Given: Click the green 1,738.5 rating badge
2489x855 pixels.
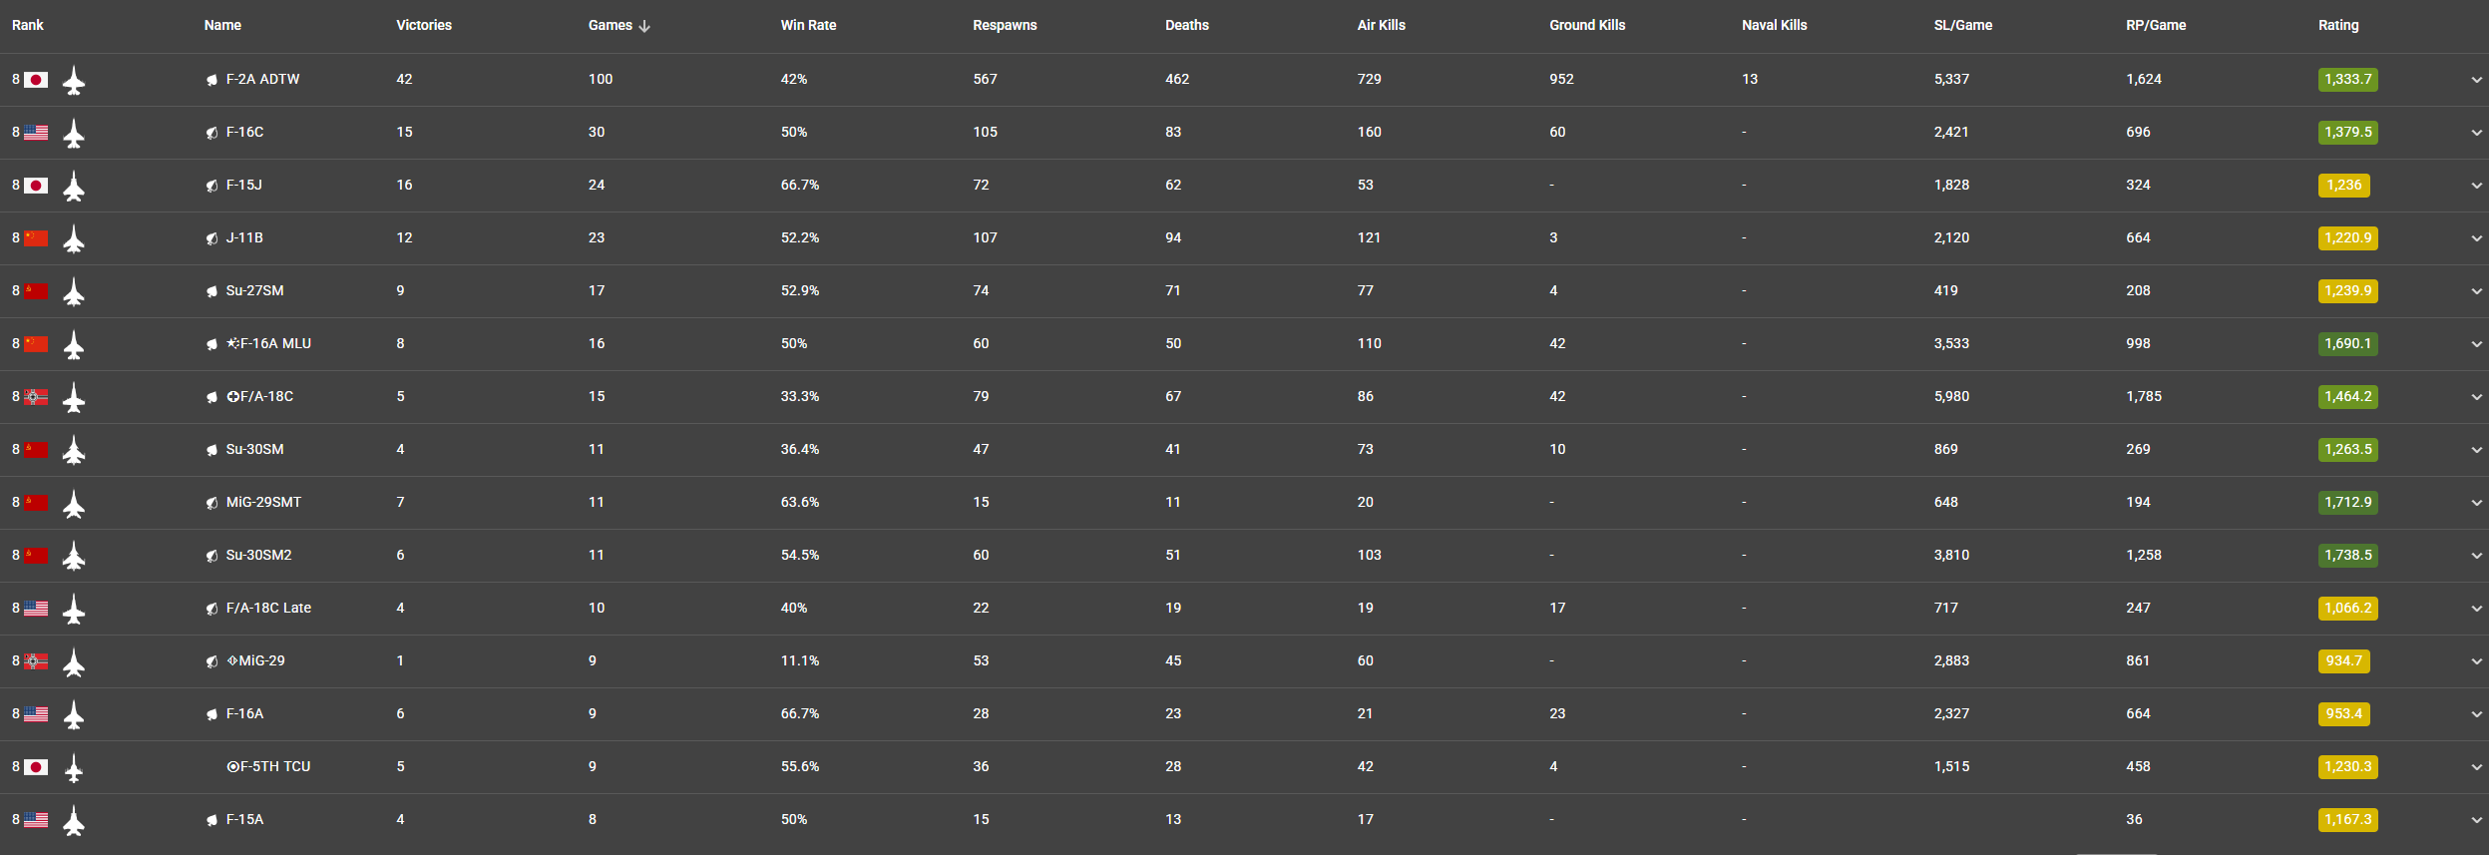Looking at the screenshot, I should tap(2347, 556).
